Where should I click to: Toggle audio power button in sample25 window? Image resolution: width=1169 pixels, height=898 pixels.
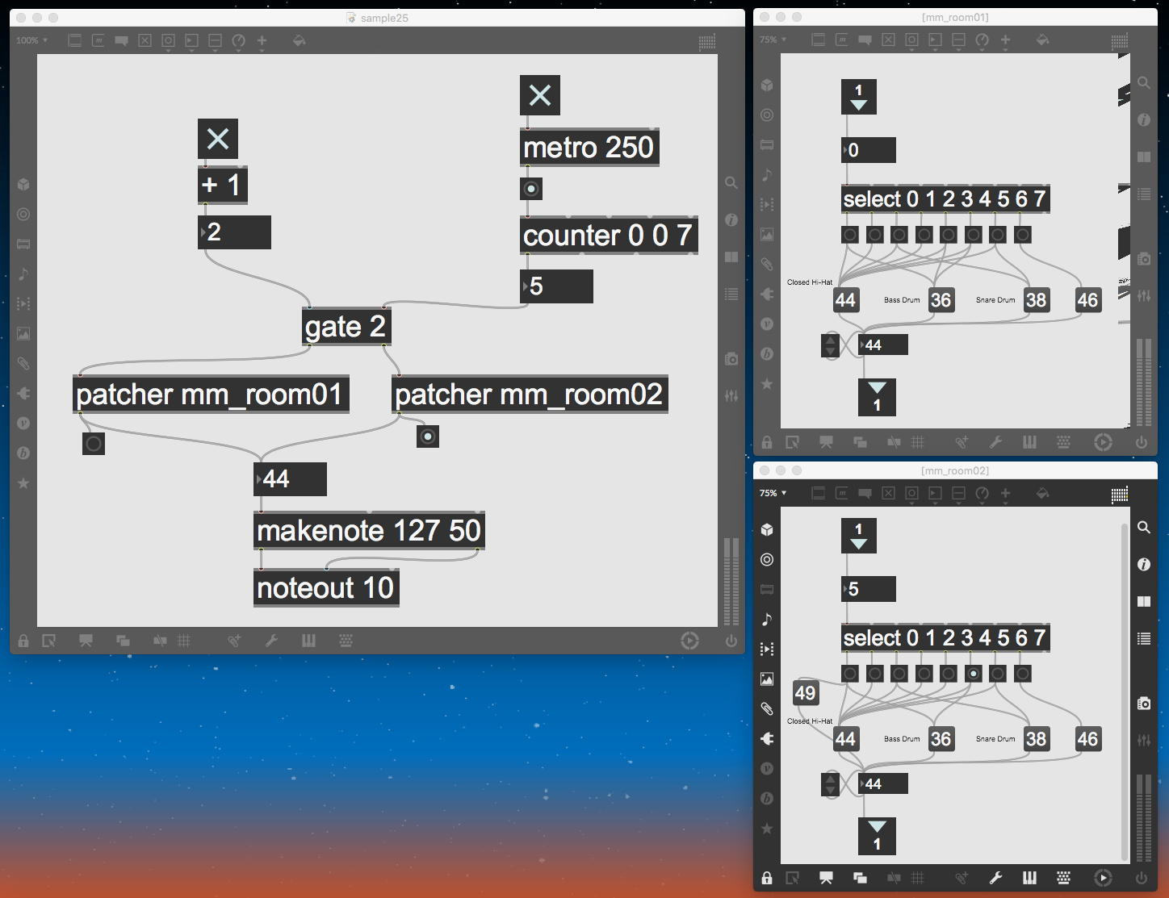pyautogui.click(x=731, y=641)
